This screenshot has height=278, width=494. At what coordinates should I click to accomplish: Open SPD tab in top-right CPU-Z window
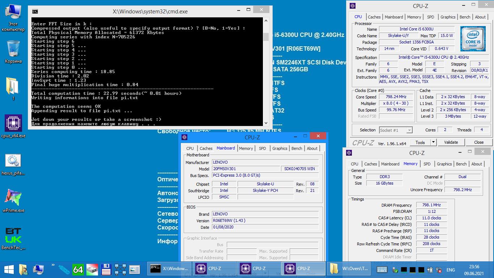(x=430, y=17)
